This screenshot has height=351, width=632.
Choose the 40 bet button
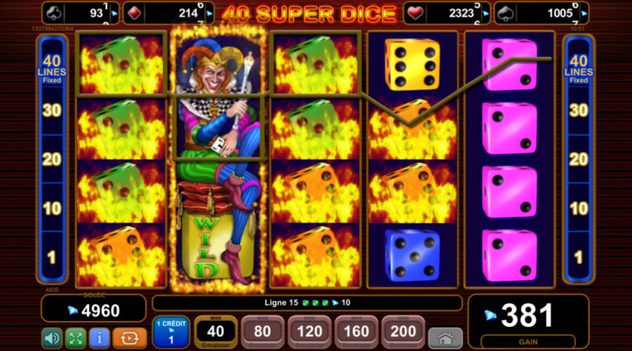point(216,332)
